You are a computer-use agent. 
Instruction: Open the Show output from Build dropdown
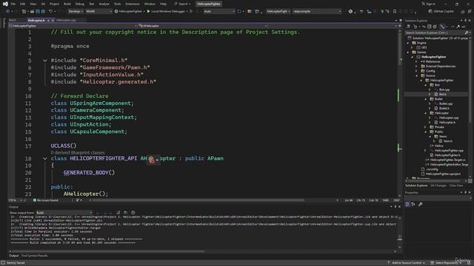coord(64,213)
